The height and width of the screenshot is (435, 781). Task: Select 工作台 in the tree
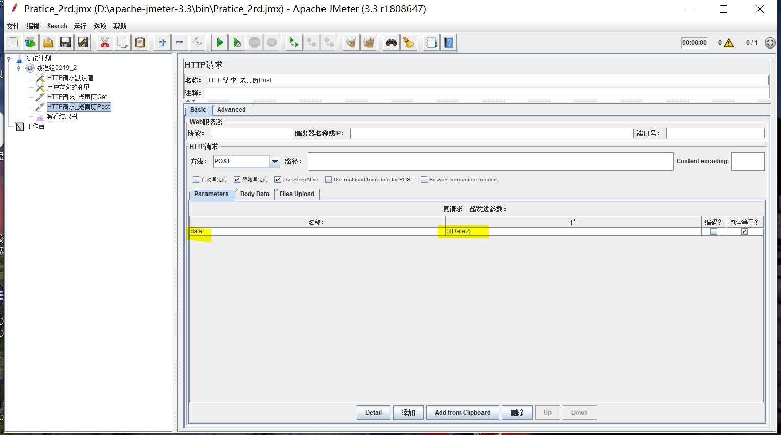(x=35, y=126)
